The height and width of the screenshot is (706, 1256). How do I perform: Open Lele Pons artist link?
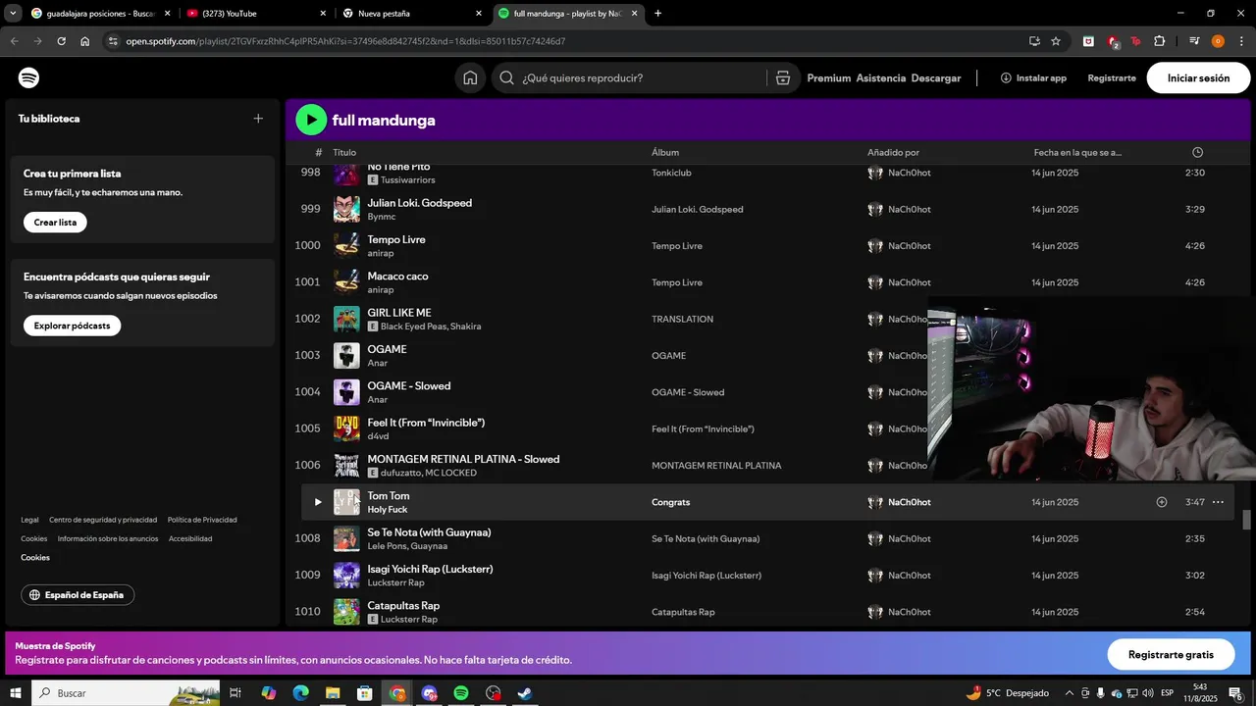[x=387, y=546]
